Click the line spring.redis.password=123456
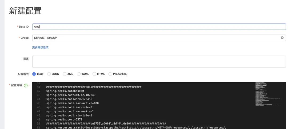 [x=69, y=99]
